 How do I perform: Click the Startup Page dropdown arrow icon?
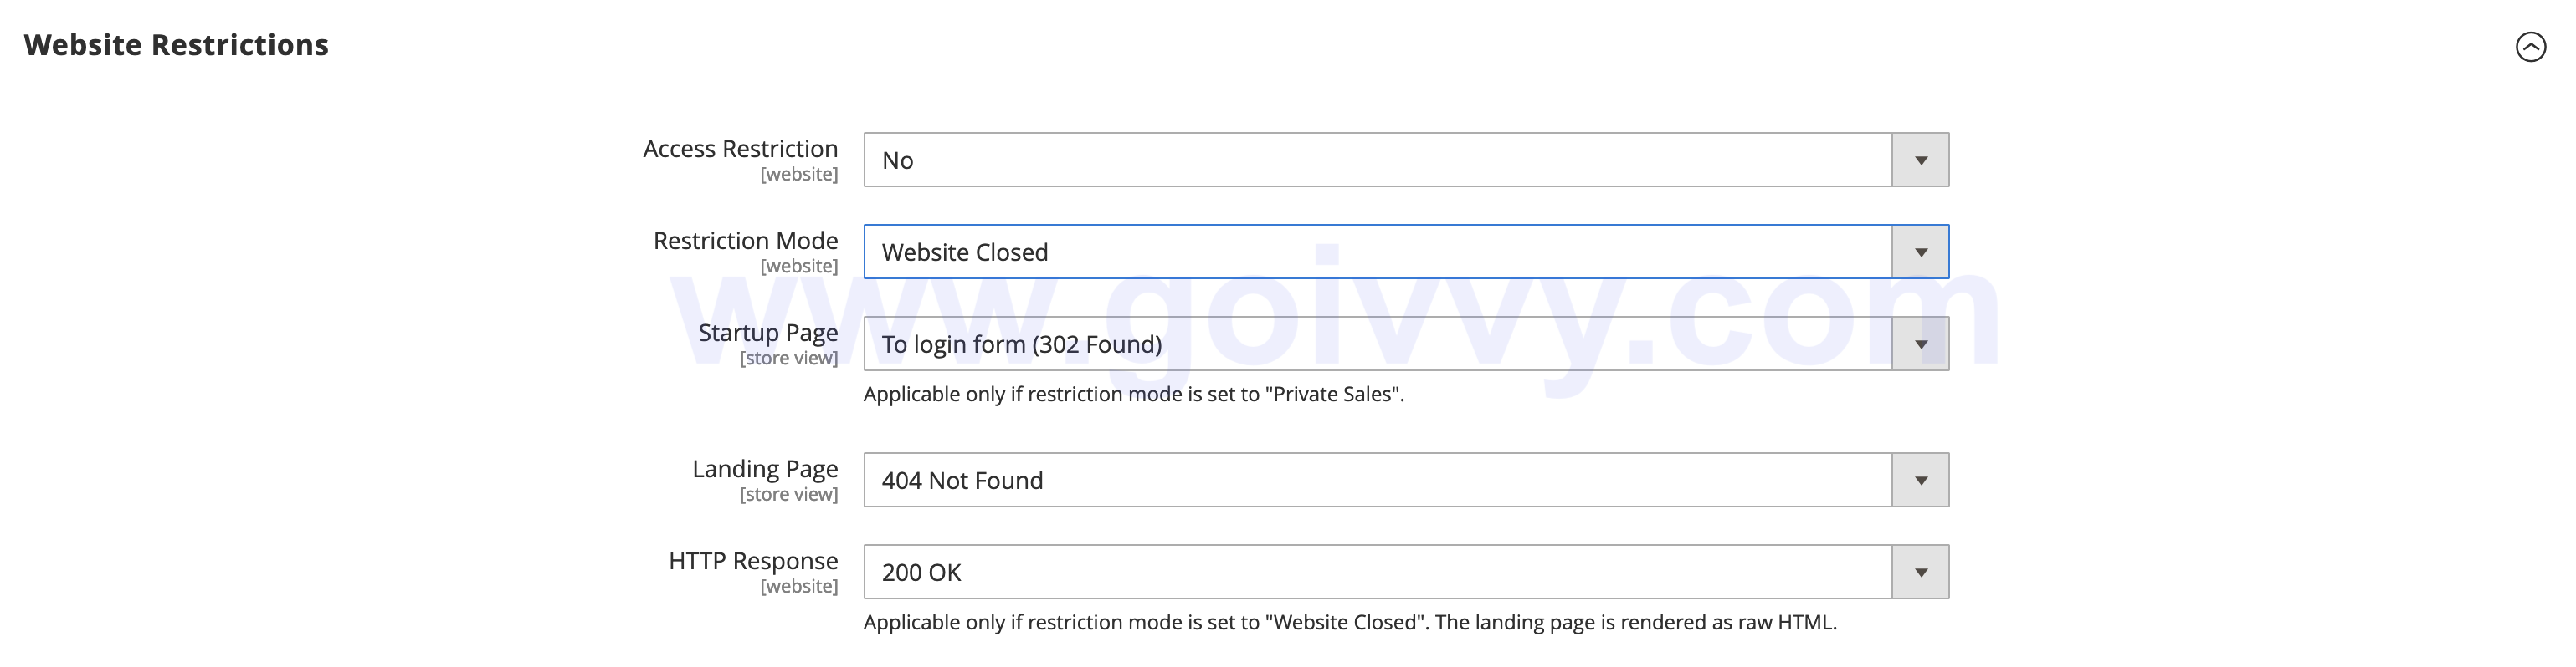(1919, 344)
